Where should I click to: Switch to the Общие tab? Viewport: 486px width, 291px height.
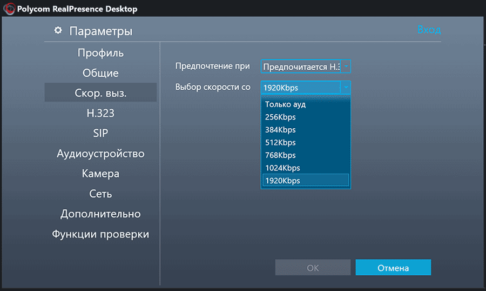pos(100,73)
